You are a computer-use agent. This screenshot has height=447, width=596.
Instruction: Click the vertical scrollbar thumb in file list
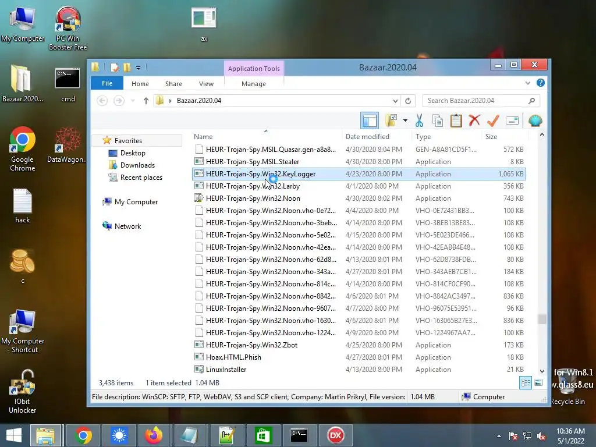coord(542,319)
